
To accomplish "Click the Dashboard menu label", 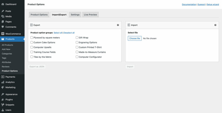I will [x=11, y=4].
